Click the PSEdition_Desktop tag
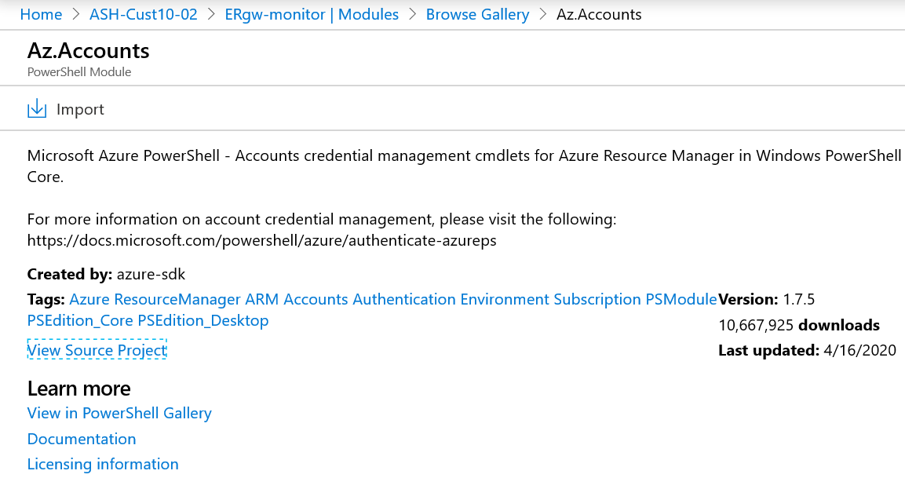Image resolution: width=905 pixels, height=478 pixels. click(203, 320)
